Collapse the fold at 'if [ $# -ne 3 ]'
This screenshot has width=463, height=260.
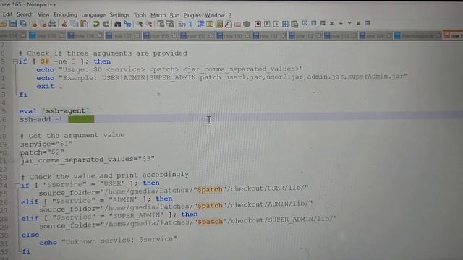[15, 61]
